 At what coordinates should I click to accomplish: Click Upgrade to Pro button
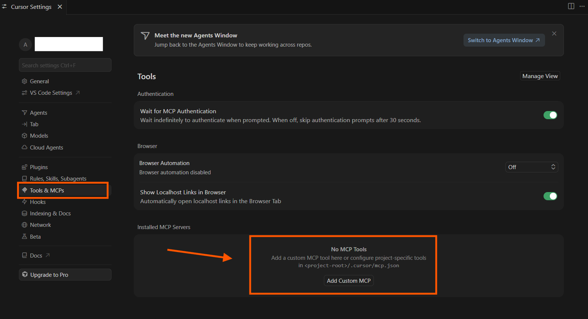click(x=65, y=275)
